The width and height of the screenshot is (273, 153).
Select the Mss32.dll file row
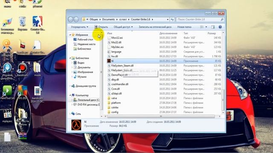click(x=164, y=42)
